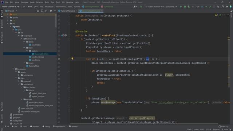Open Project panel options gear
The height and width of the screenshot is (131, 233).
(x=51, y=11)
